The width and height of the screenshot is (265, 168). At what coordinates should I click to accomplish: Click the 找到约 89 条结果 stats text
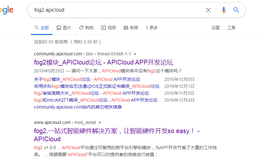(x=67, y=42)
